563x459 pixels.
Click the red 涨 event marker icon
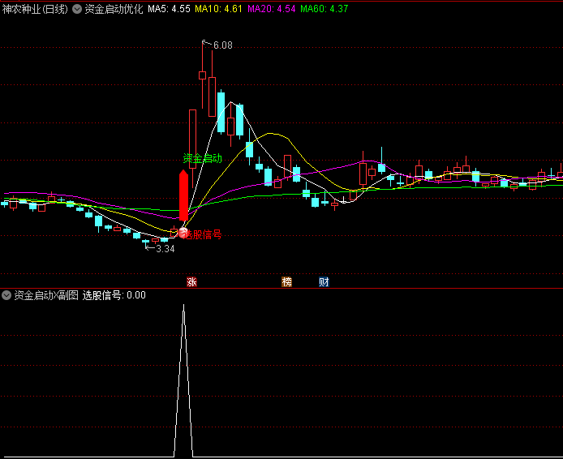[192, 282]
